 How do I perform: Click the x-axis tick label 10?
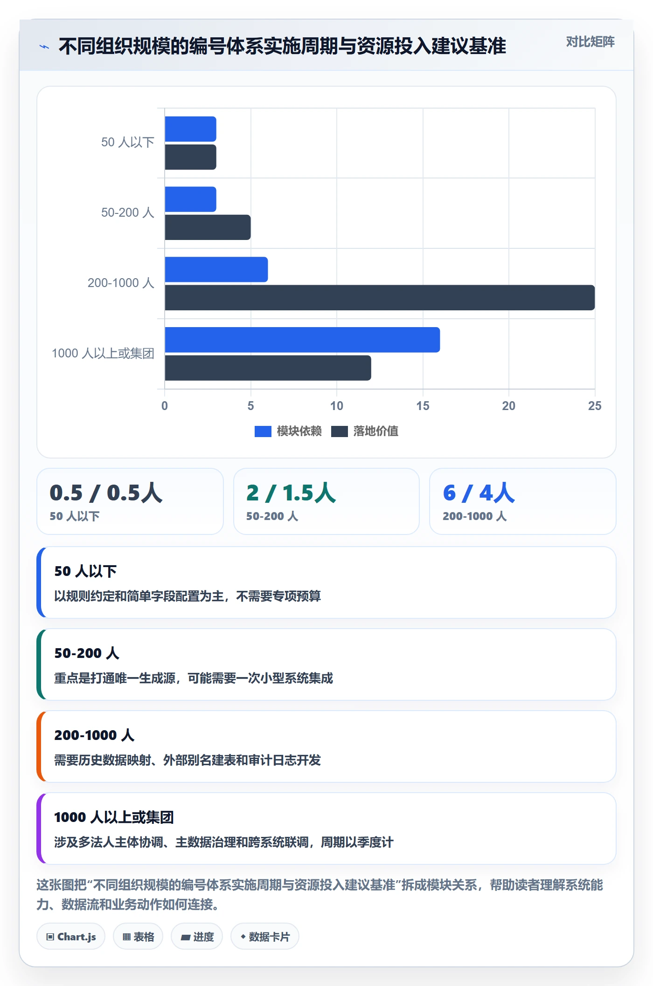click(x=337, y=406)
